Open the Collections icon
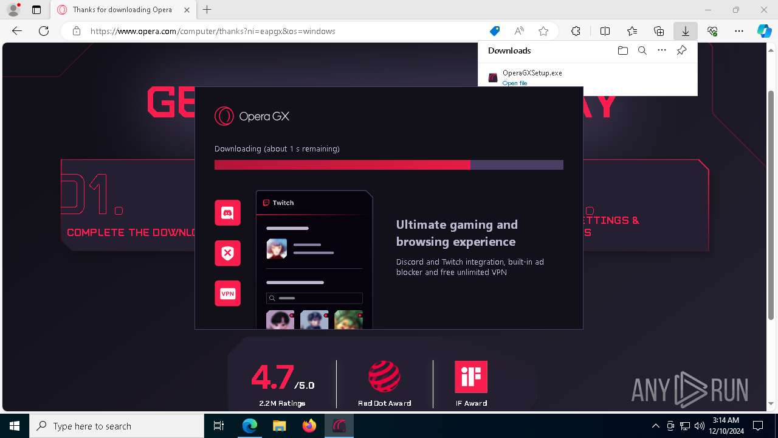The height and width of the screenshot is (438, 778). [x=659, y=31]
